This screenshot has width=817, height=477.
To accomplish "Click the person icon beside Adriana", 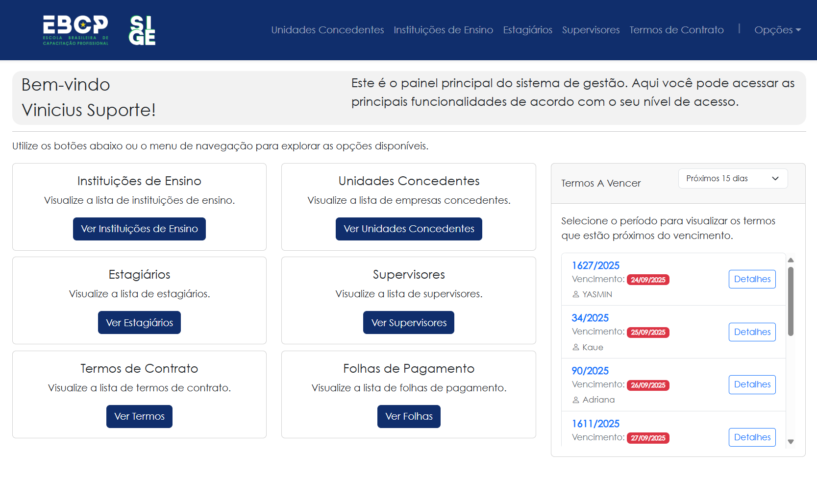I will [576, 400].
